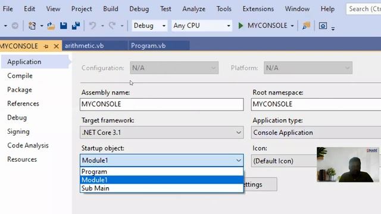Select the Code Analysis properties page

(28, 145)
